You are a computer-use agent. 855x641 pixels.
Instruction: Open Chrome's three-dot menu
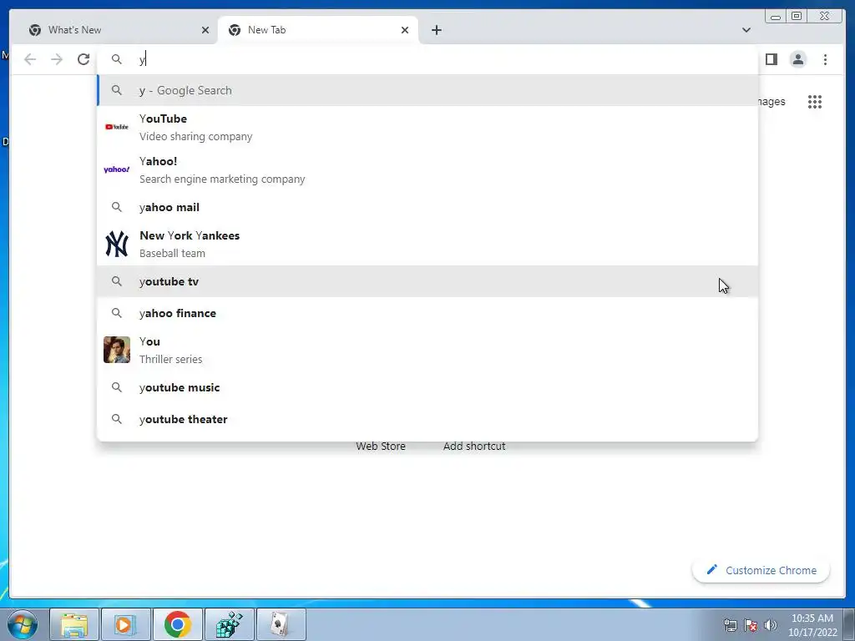825,59
